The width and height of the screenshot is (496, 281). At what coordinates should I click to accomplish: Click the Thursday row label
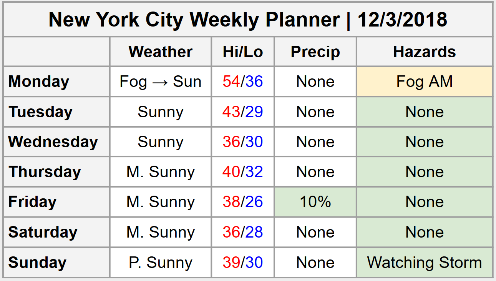point(45,172)
